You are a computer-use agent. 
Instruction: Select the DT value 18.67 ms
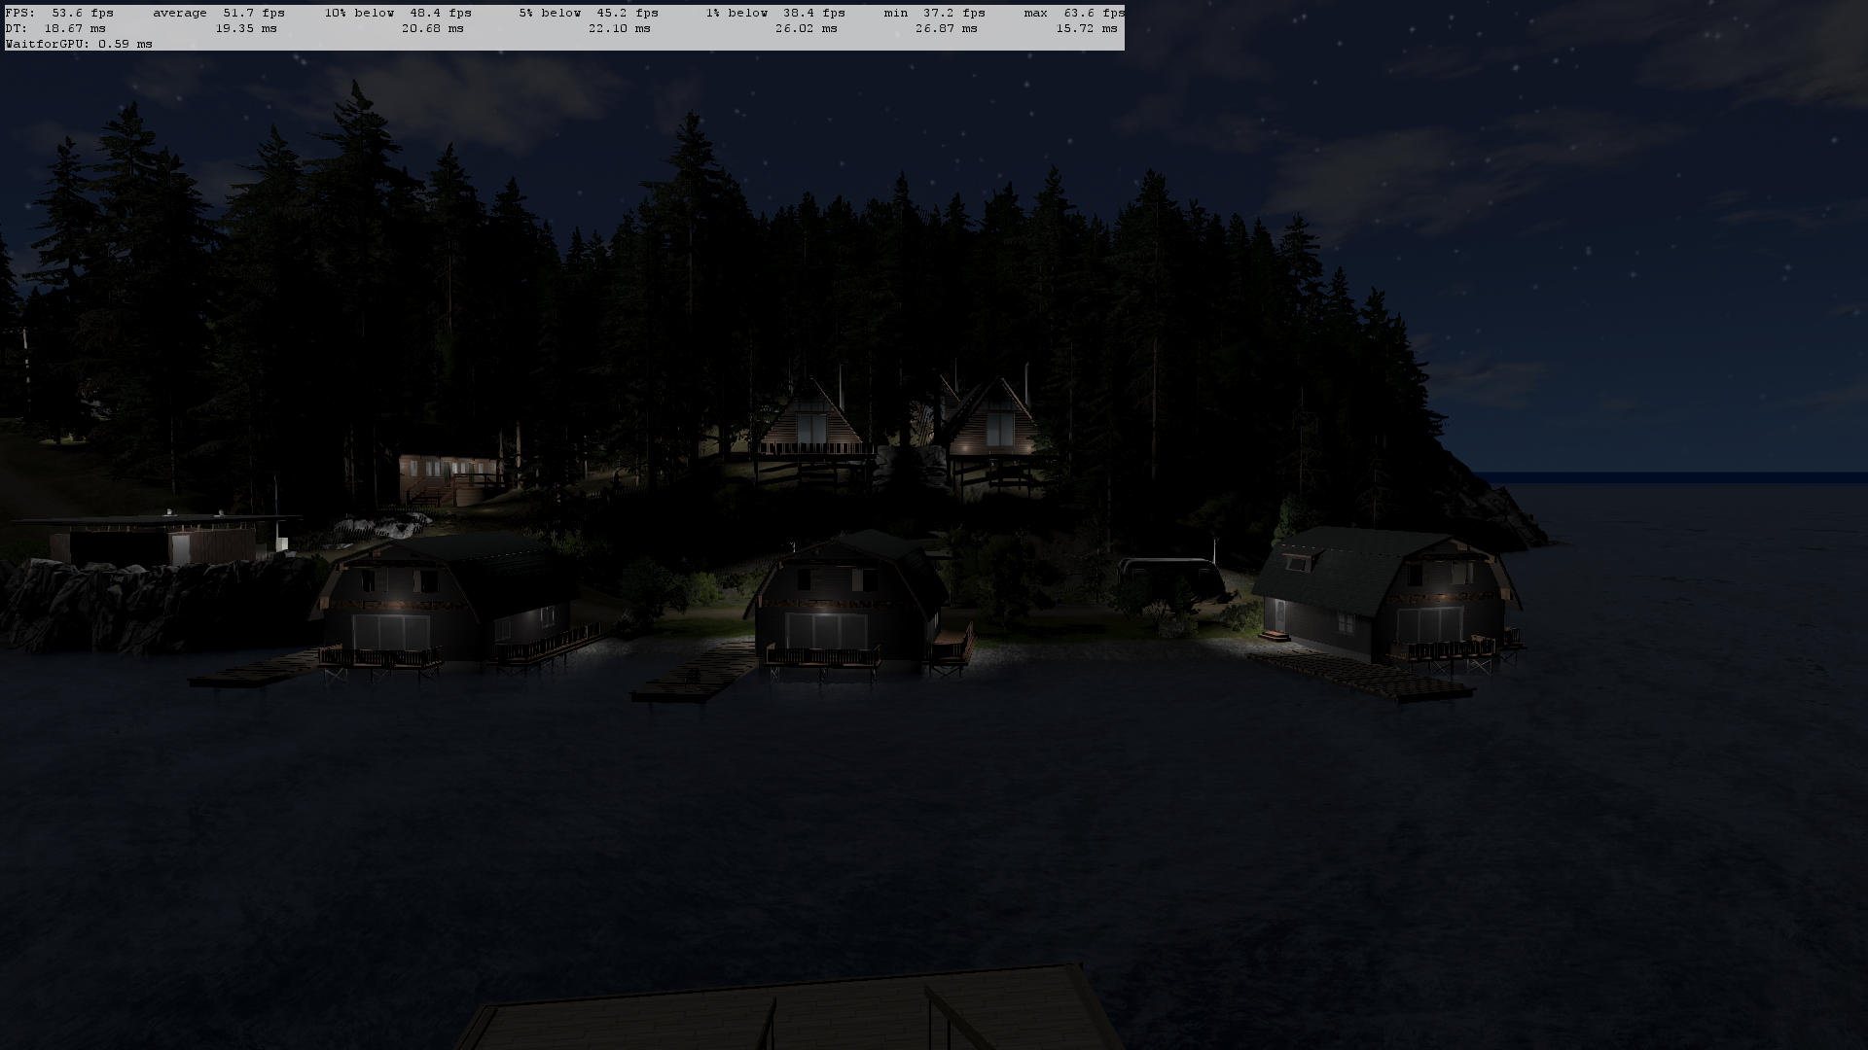(x=75, y=28)
